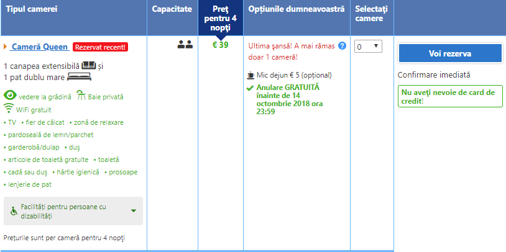Viewport: 506px width, 252px height.
Task: Click the € 39 price
Action: (x=220, y=45)
